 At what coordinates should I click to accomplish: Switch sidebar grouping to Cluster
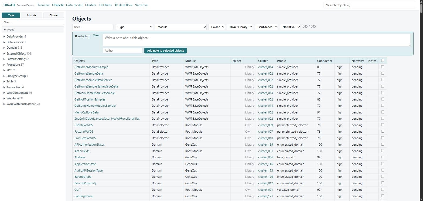point(54,15)
